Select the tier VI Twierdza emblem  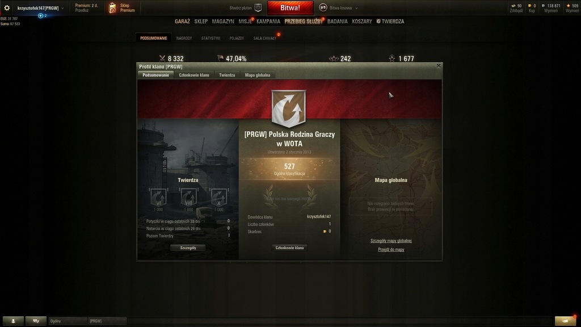tap(158, 197)
